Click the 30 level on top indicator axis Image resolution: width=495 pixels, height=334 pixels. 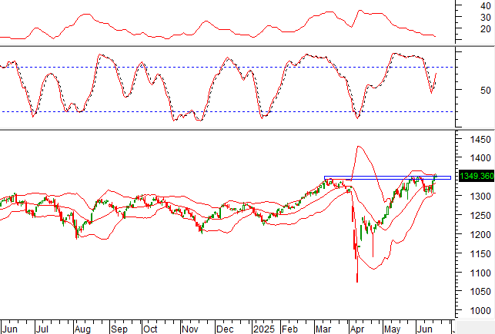pos(486,18)
